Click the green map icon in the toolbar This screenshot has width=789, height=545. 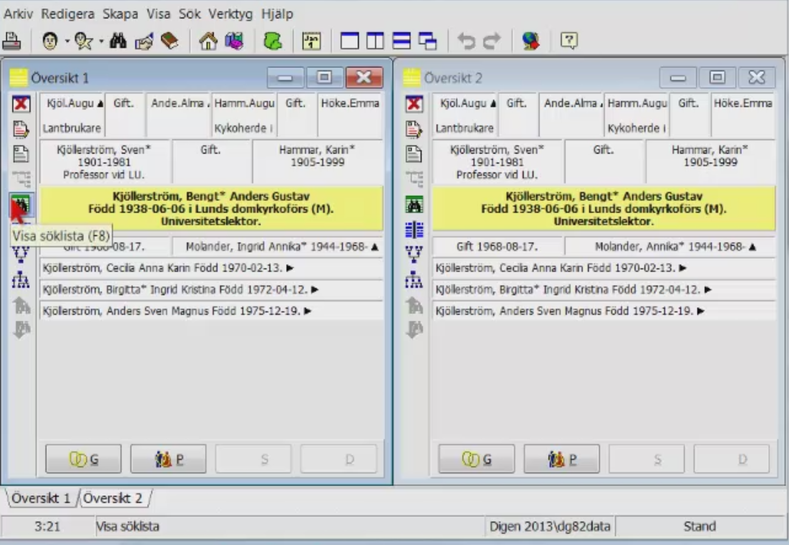(x=273, y=41)
